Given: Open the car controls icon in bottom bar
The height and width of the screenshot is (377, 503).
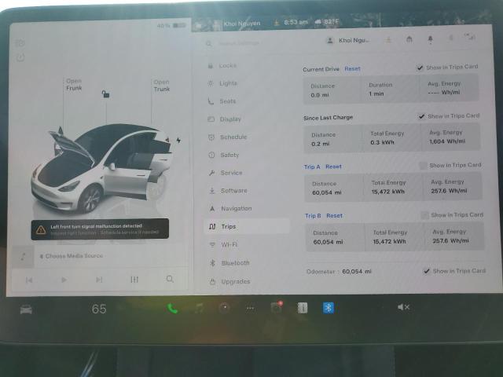Looking at the screenshot, I should tap(26, 309).
